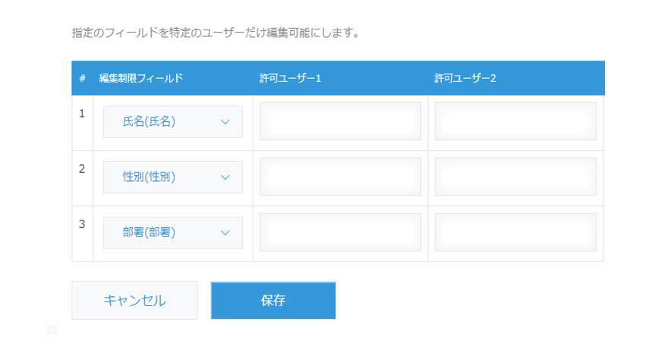
Task: Focus row 3 許可ユーザー1 input field
Action: click(x=340, y=232)
